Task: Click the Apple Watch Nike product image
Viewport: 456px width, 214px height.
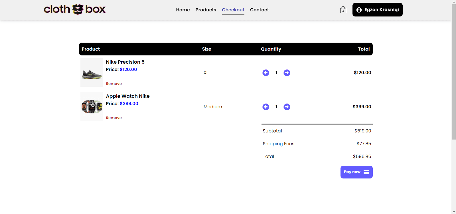Action: 92,107
